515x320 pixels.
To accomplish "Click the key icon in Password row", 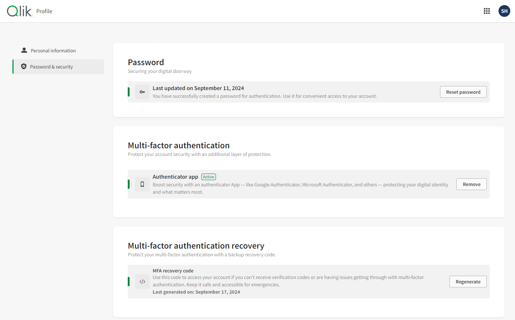I will pos(142,92).
